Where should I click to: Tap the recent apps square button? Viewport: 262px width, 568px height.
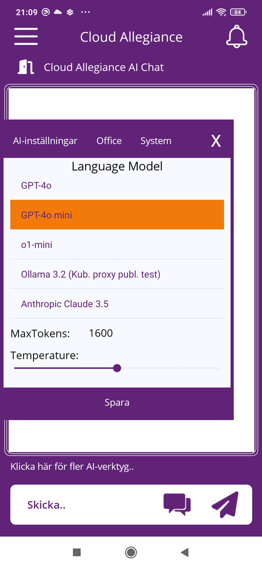click(77, 552)
